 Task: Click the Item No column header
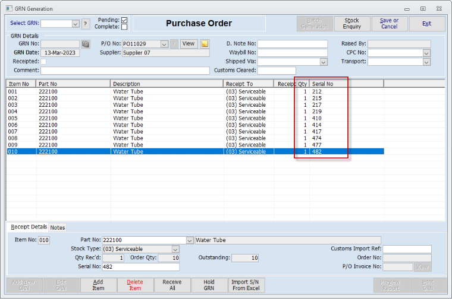(21, 84)
